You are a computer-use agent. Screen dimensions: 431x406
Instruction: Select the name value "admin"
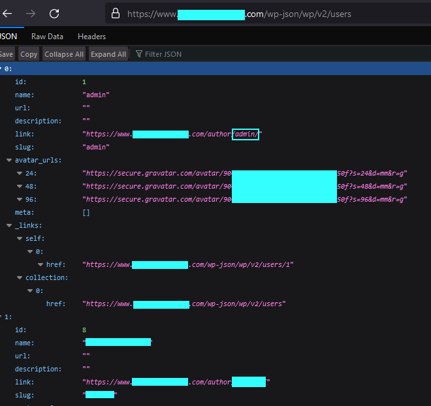coord(96,95)
